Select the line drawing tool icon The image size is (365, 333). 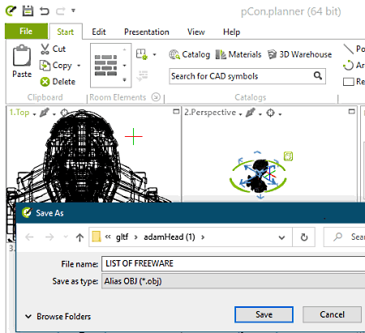point(349,49)
